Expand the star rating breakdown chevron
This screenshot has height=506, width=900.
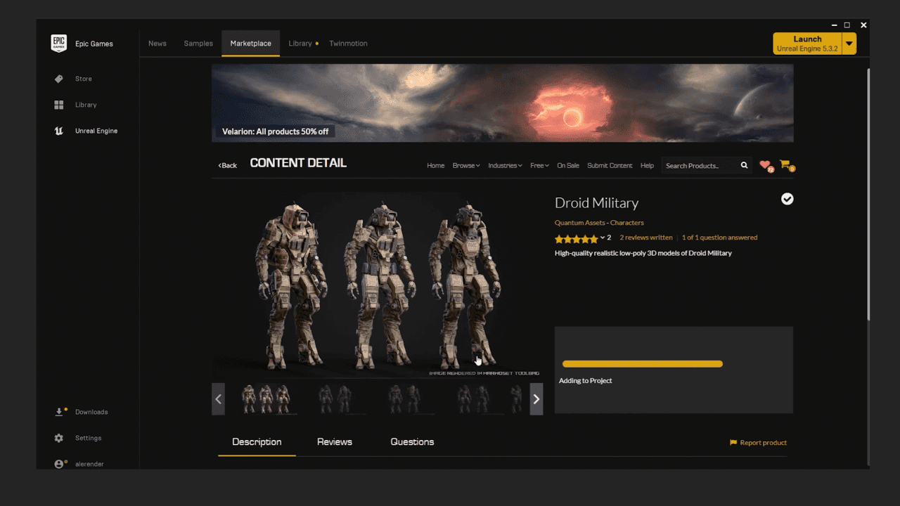coord(603,238)
